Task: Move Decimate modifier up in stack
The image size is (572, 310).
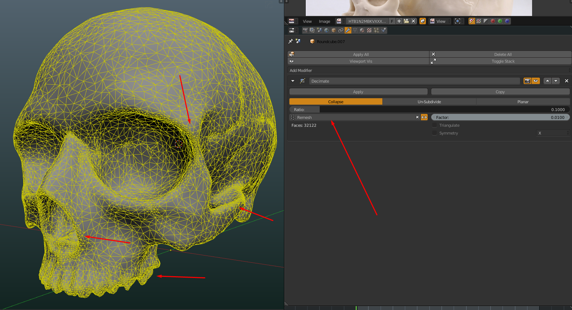Action: (547, 81)
